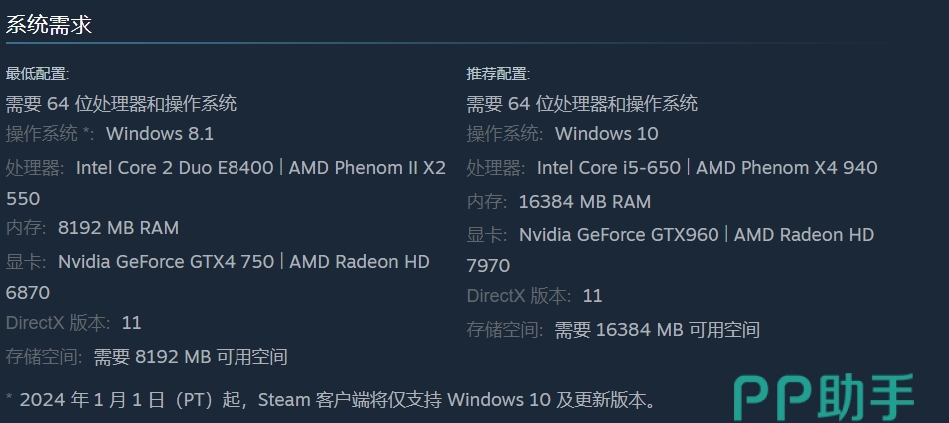
Task: Click the 64-bit requirement under 推荐配置
Action: click(582, 103)
